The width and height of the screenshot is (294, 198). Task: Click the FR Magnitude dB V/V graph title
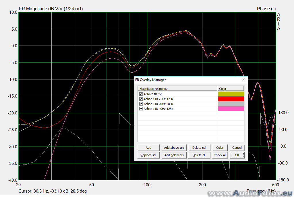tap(51, 9)
